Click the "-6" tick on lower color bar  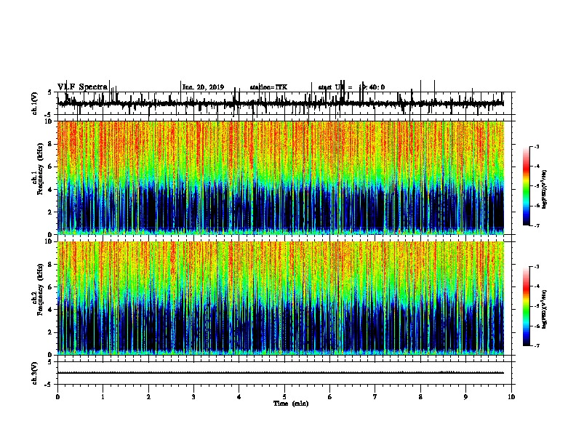pyautogui.click(x=537, y=326)
